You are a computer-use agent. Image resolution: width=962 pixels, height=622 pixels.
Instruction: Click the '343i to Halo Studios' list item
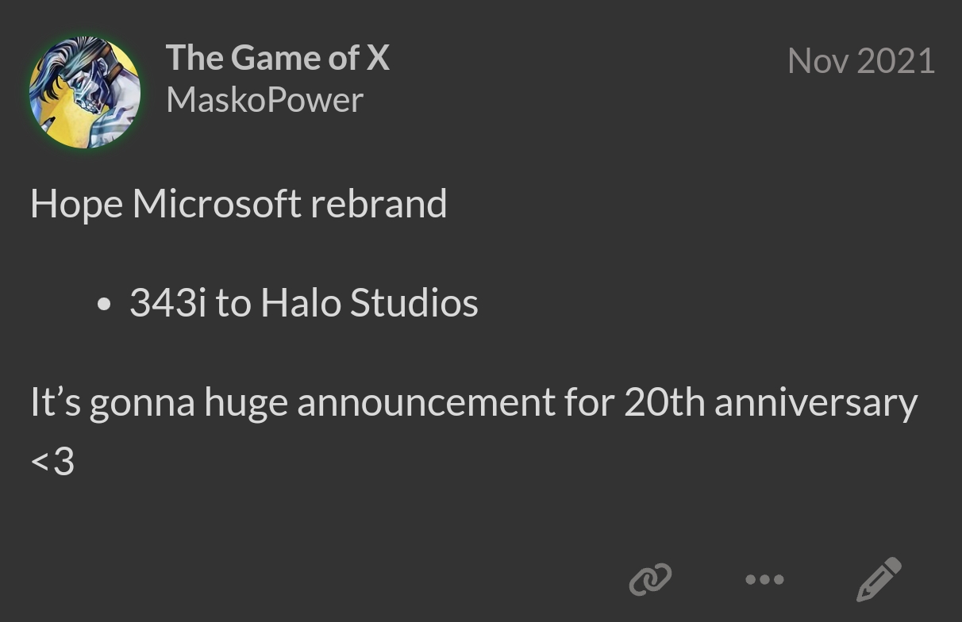[303, 303]
